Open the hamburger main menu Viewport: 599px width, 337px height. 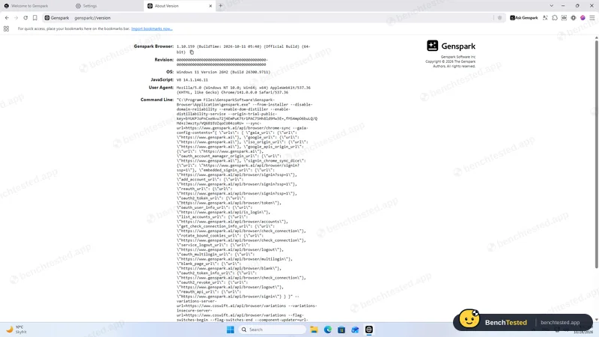pyautogui.click(x=592, y=18)
